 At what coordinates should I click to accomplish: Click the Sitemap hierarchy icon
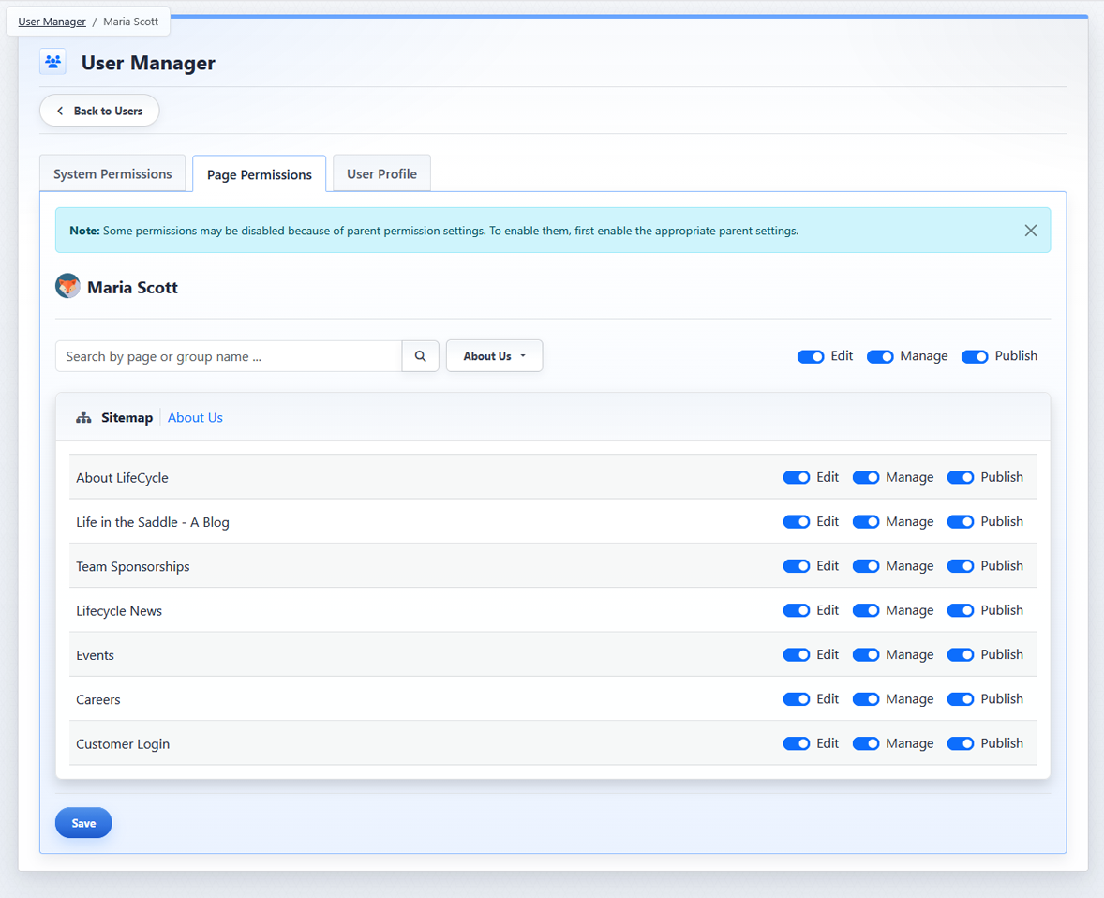pos(83,418)
